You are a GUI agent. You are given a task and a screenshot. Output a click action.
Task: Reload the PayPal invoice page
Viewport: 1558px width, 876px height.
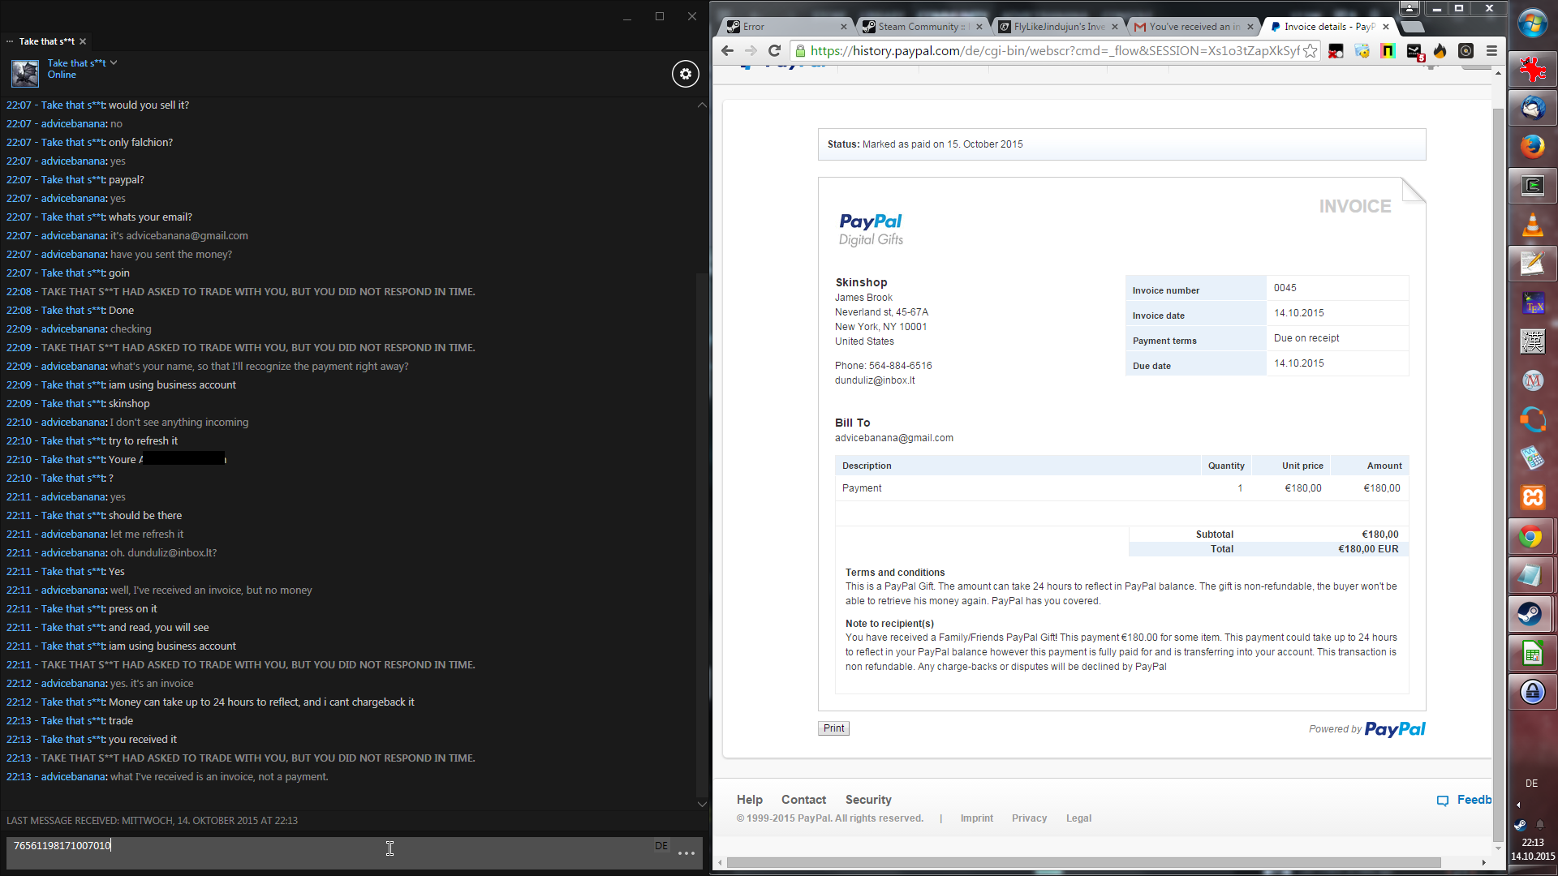(x=774, y=51)
